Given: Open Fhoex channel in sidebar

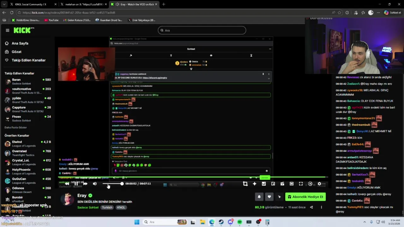Looking at the screenshot, I should (28, 118).
